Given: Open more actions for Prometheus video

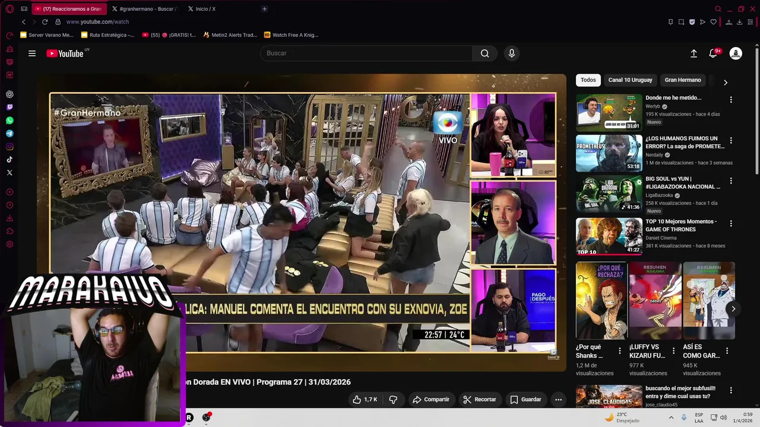Looking at the screenshot, I should click(x=731, y=141).
